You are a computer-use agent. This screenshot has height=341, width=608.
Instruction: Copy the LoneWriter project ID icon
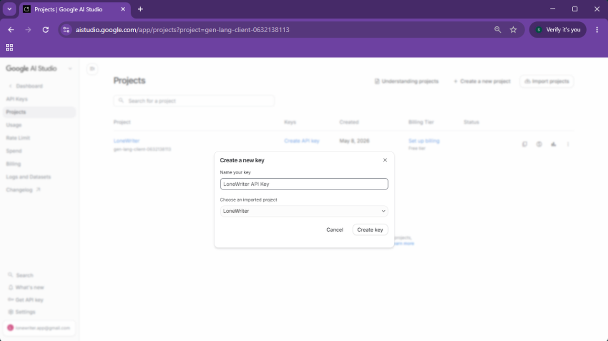(x=525, y=144)
